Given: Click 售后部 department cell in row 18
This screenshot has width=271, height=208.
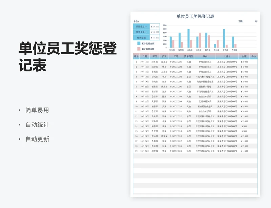Looking at the screenshot, I should coord(155,146).
